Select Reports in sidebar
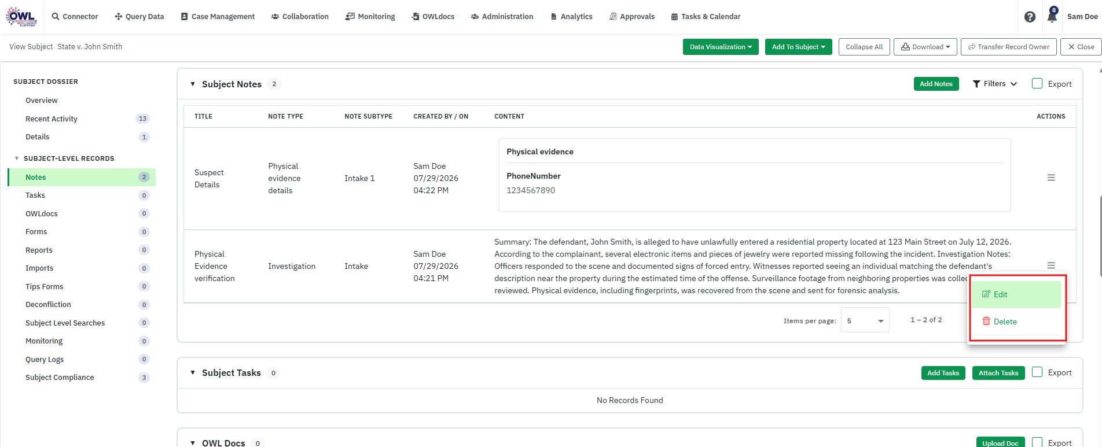1102x447 pixels. pyautogui.click(x=39, y=250)
